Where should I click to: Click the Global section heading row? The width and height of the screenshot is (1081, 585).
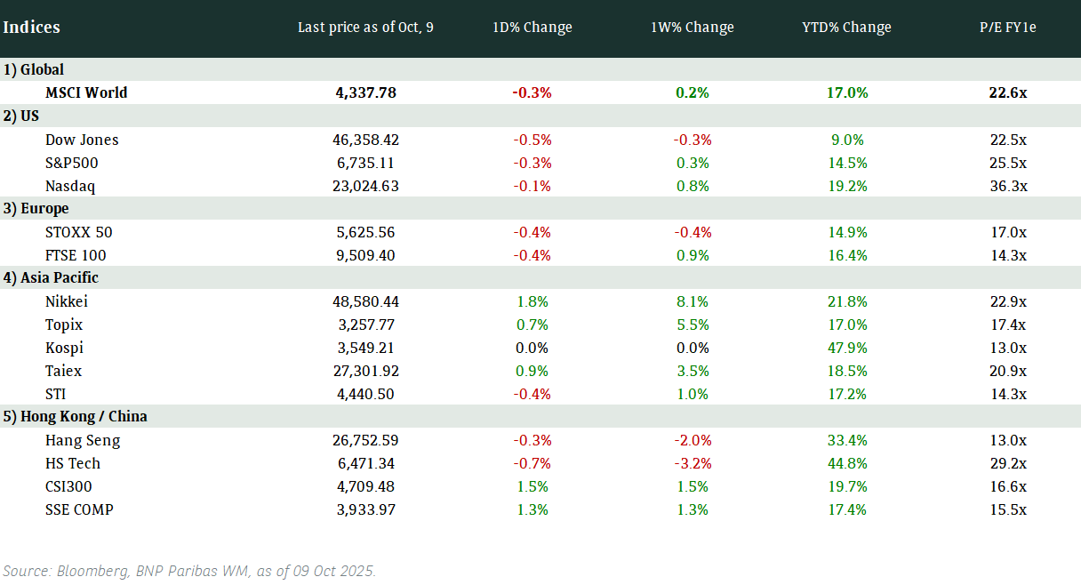34,69
